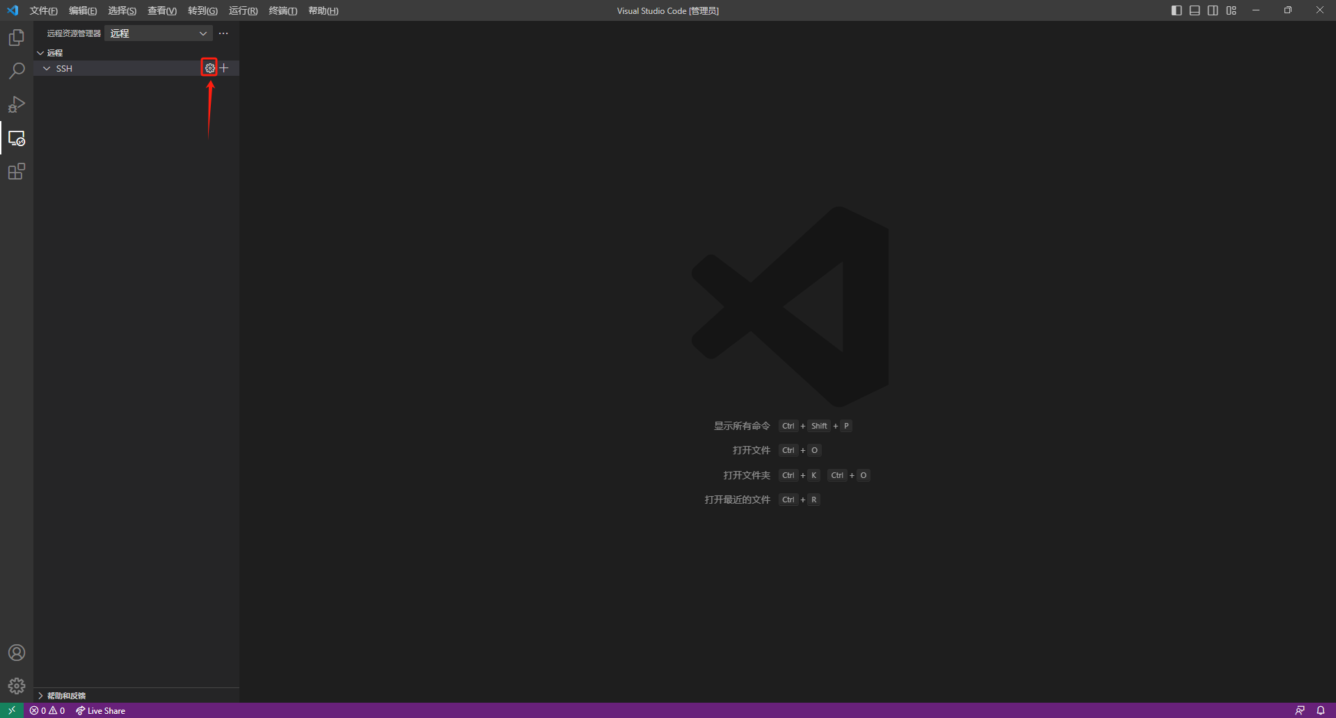1336x718 pixels.
Task: Open Customize Layout icon
Action: 1232,10
